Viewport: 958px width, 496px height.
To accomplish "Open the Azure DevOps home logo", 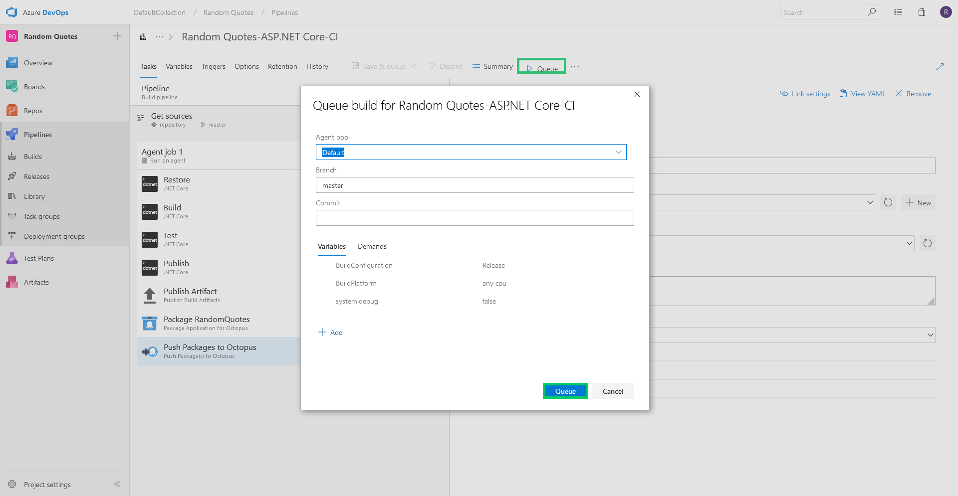I will point(11,12).
